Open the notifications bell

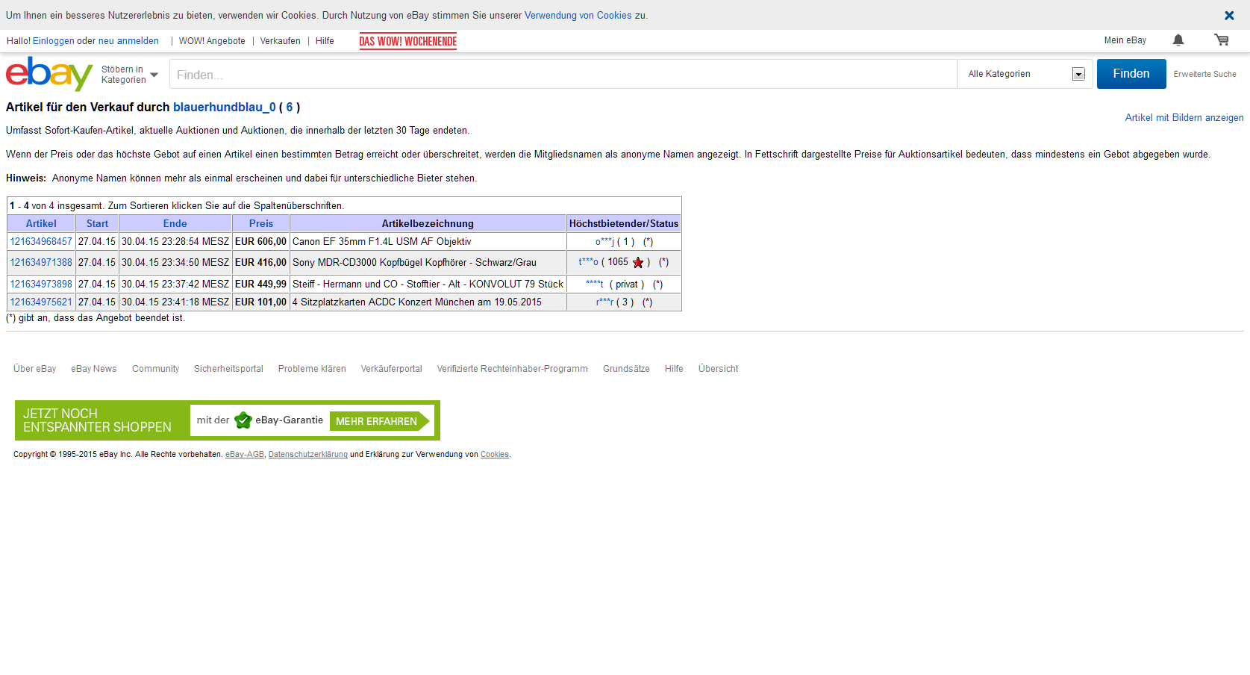tap(1178, 40)
